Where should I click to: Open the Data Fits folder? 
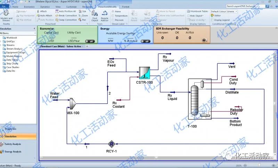pos(9,71)
